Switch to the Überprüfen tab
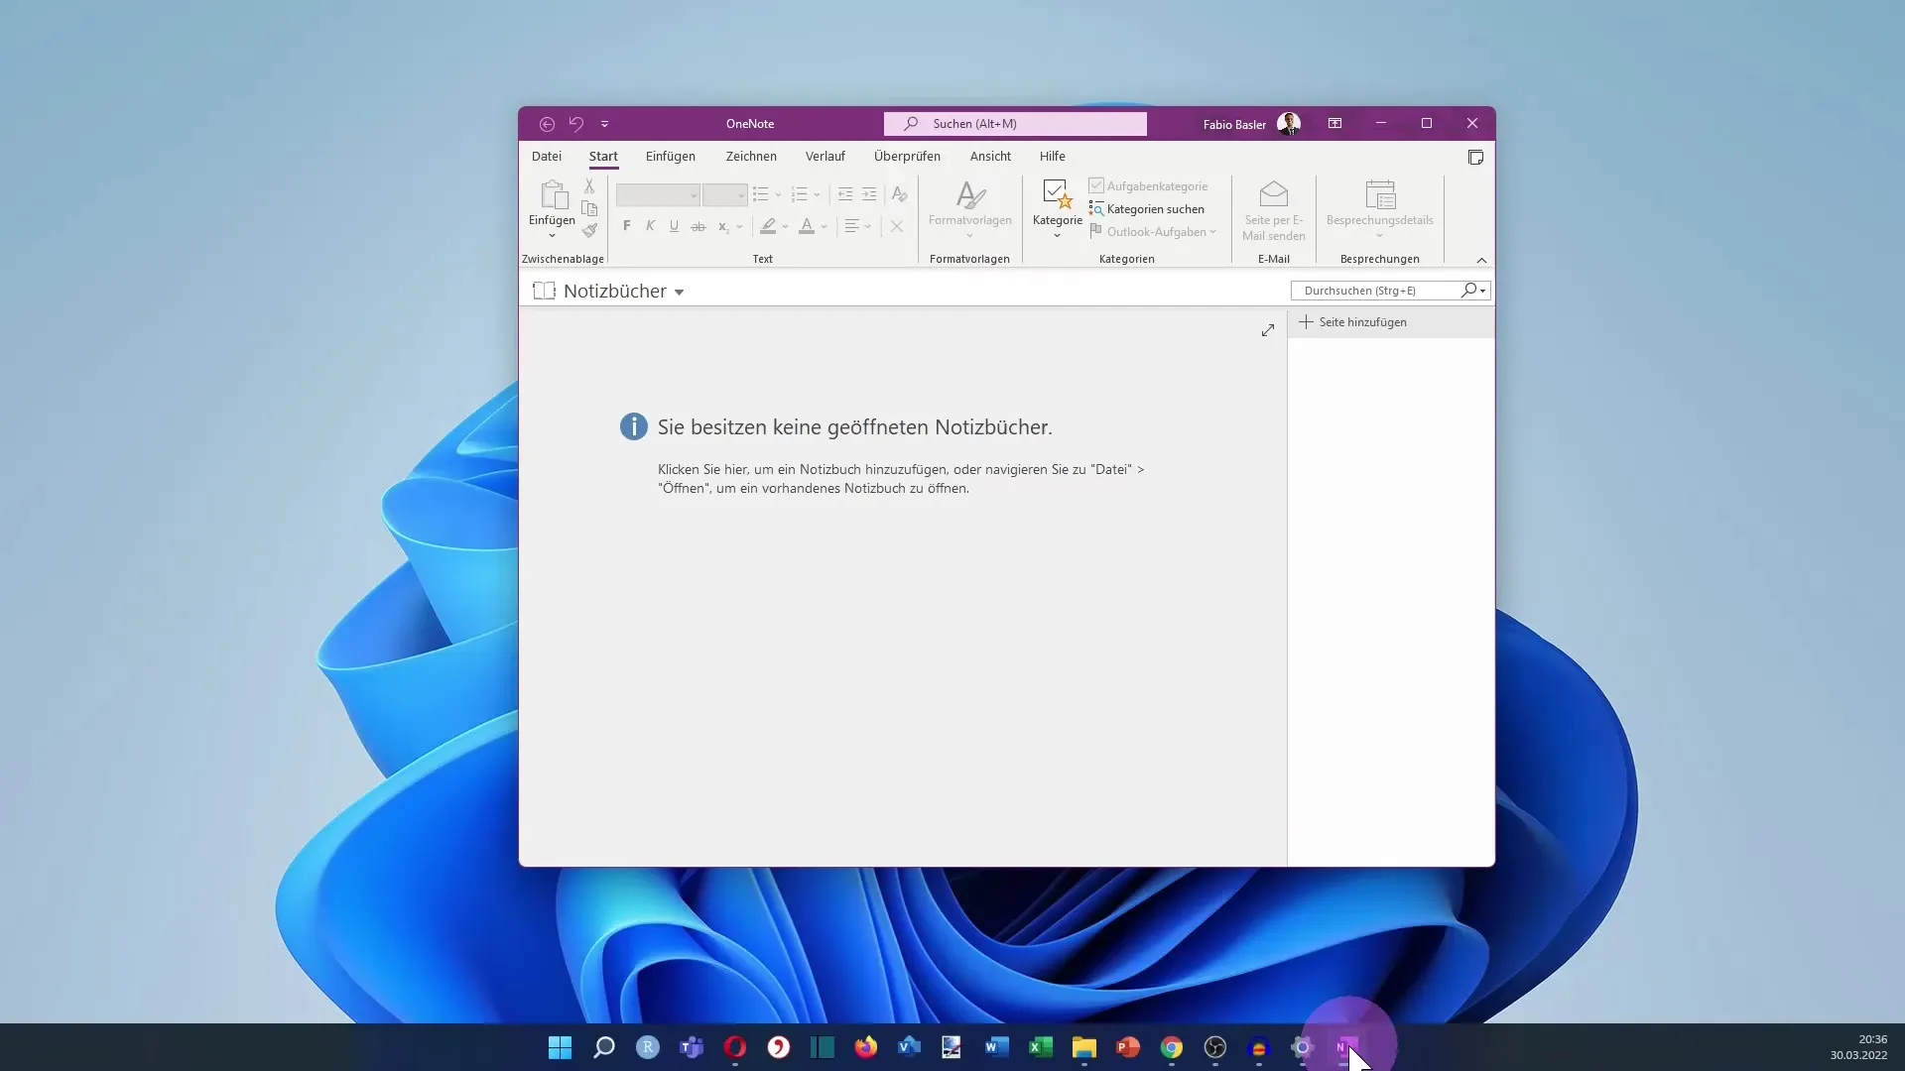 (x=907, y=157)
